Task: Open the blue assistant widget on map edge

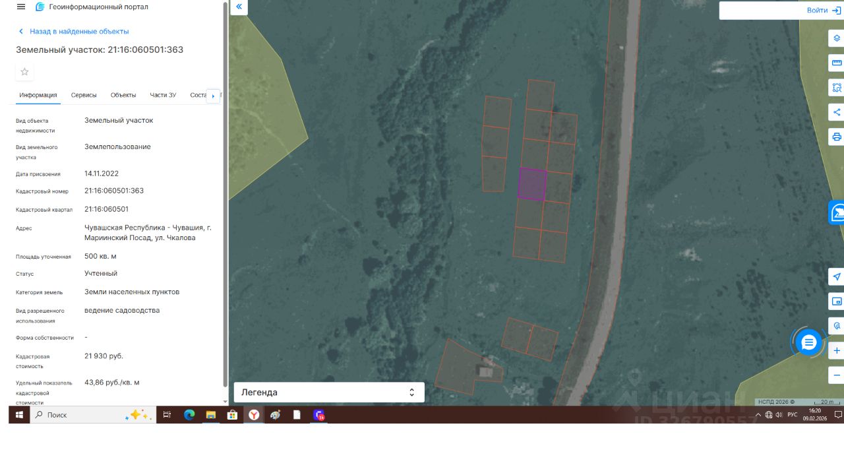Action: 837,212
